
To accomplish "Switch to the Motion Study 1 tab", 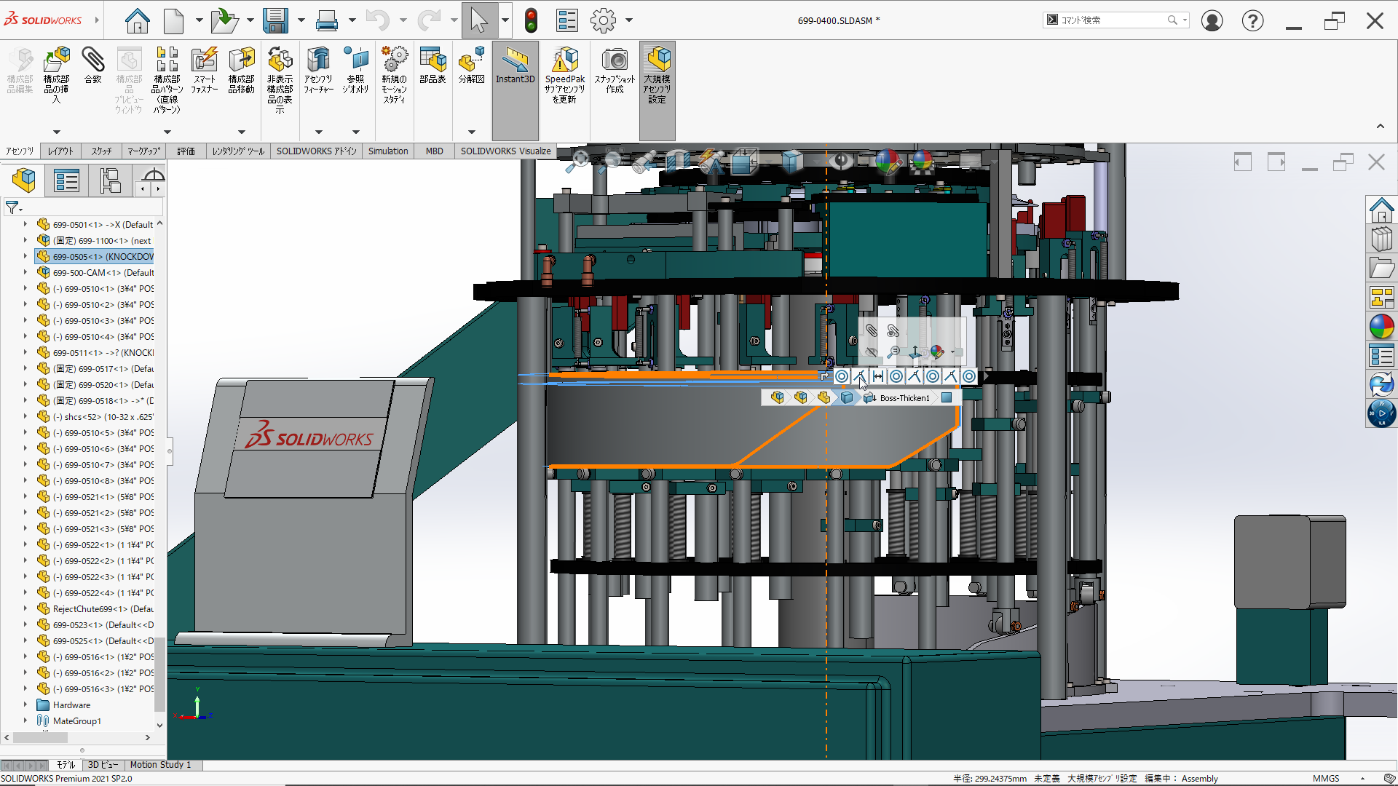I will (160, 764).
